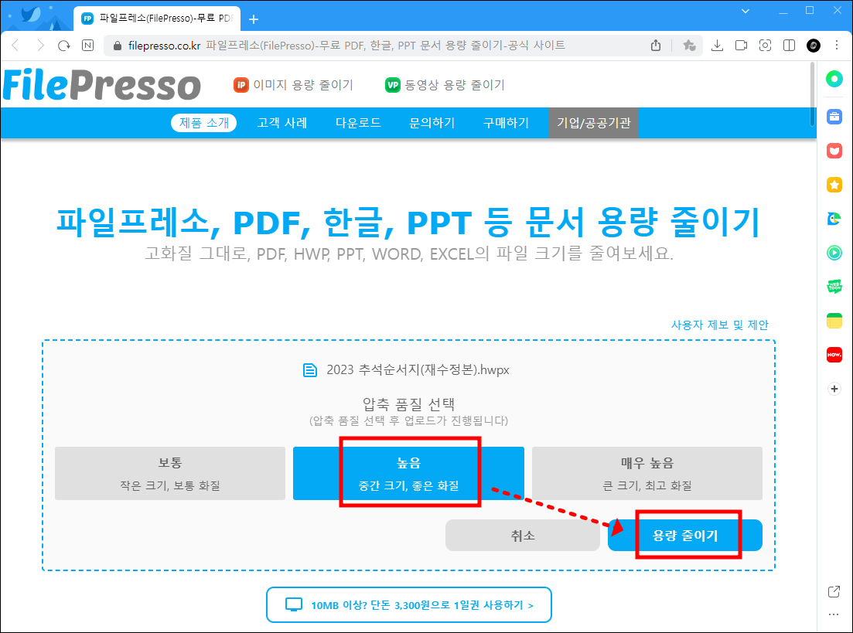
Task: Open downloads with the download arrow icon
Action: click(717, 46)
